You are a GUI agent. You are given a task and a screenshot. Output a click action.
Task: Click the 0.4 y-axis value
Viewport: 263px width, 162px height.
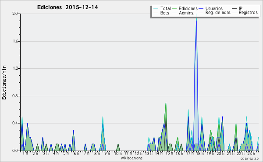click(x=15, y=123)
